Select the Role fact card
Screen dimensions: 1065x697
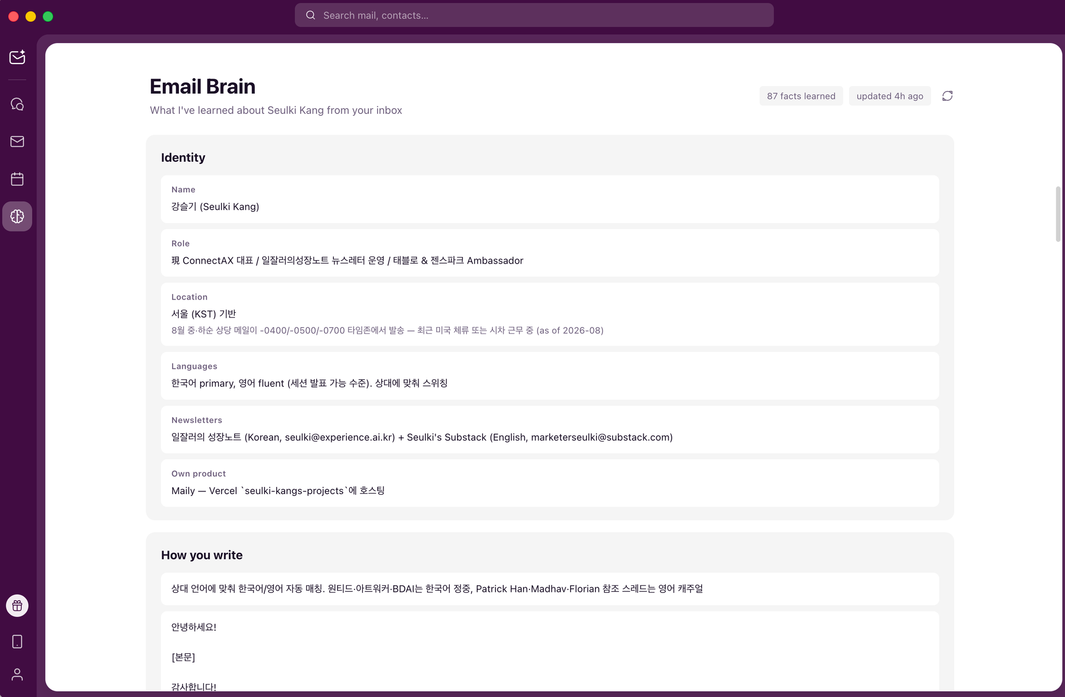(550, 253)
